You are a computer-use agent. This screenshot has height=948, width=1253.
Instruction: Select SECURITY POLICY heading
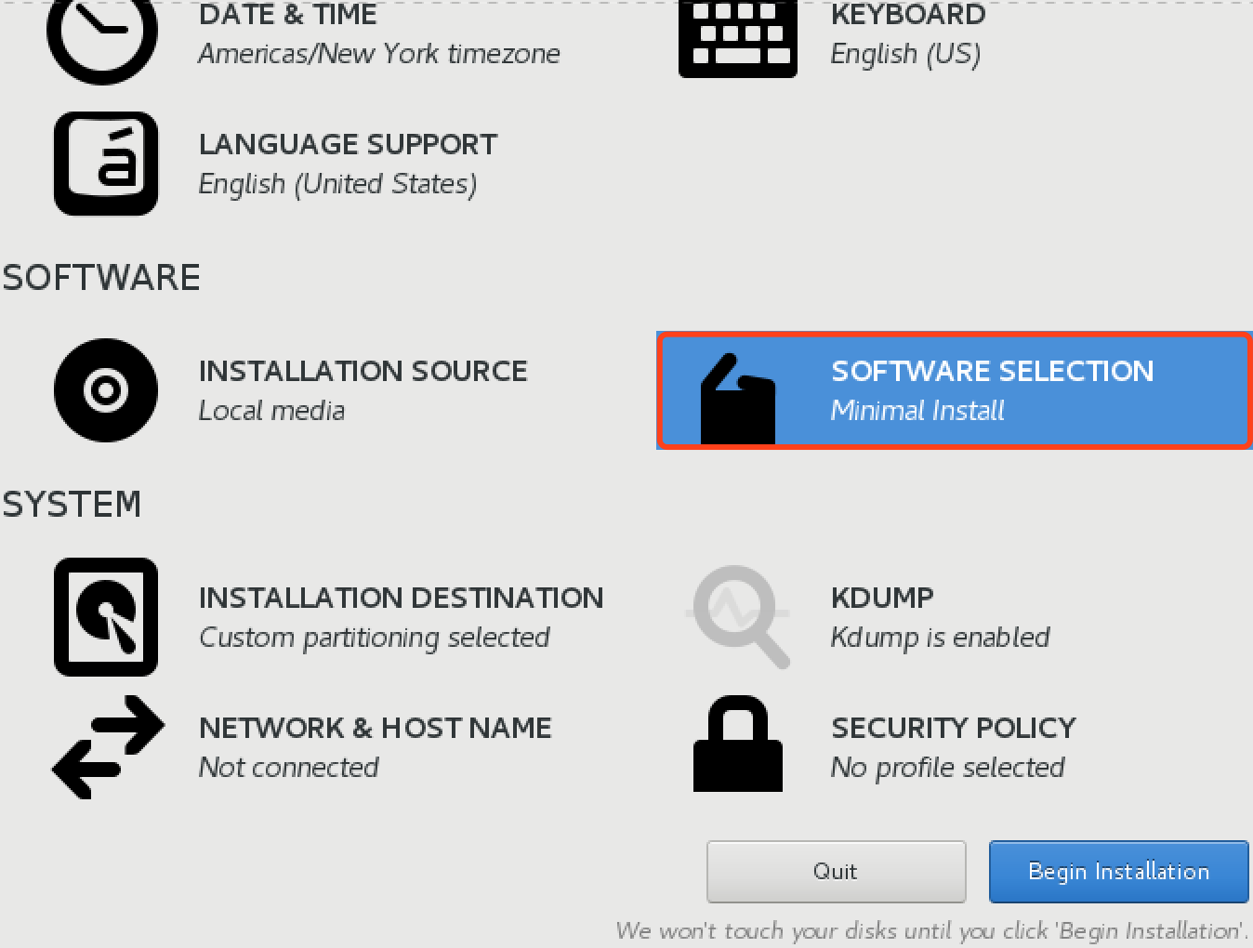point(954,728)
